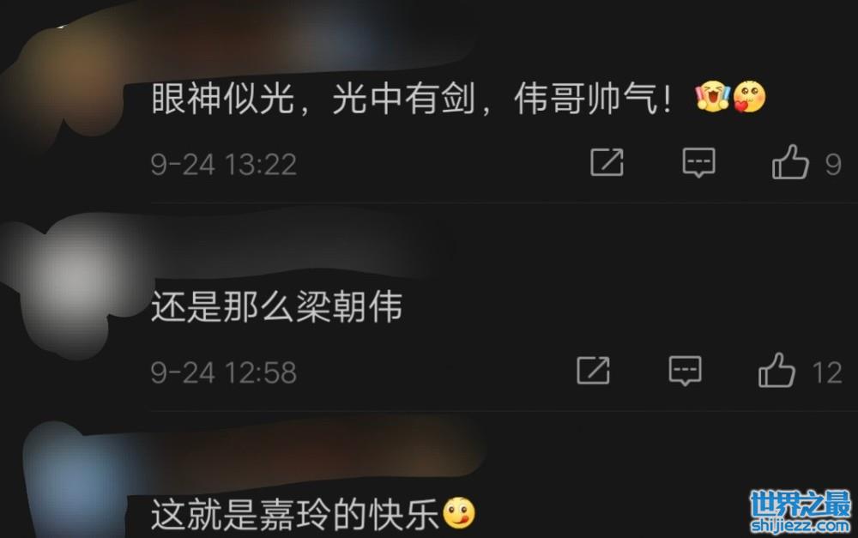Click the timestamp 9-24 13:22

[x=224, y=164]
